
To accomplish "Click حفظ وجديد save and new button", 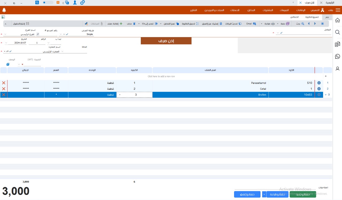I will tap(303, 194).
